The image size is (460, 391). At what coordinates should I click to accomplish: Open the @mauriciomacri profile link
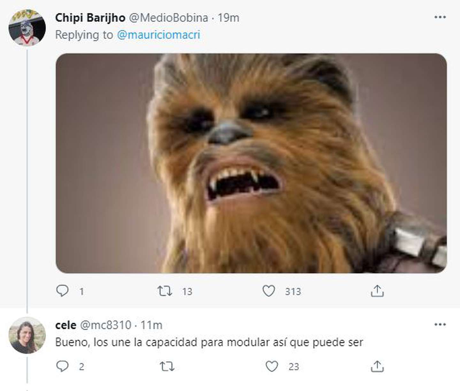(158, 35)
